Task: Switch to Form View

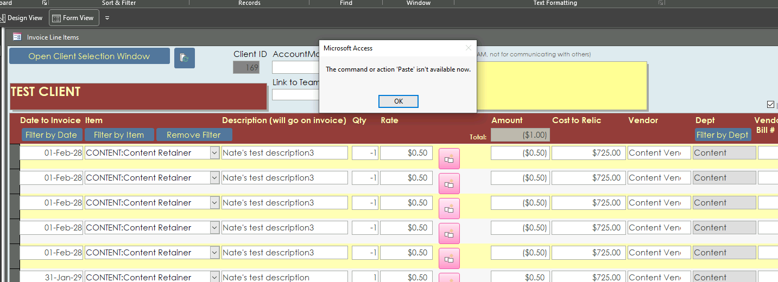Action: (x=73, y=18)
